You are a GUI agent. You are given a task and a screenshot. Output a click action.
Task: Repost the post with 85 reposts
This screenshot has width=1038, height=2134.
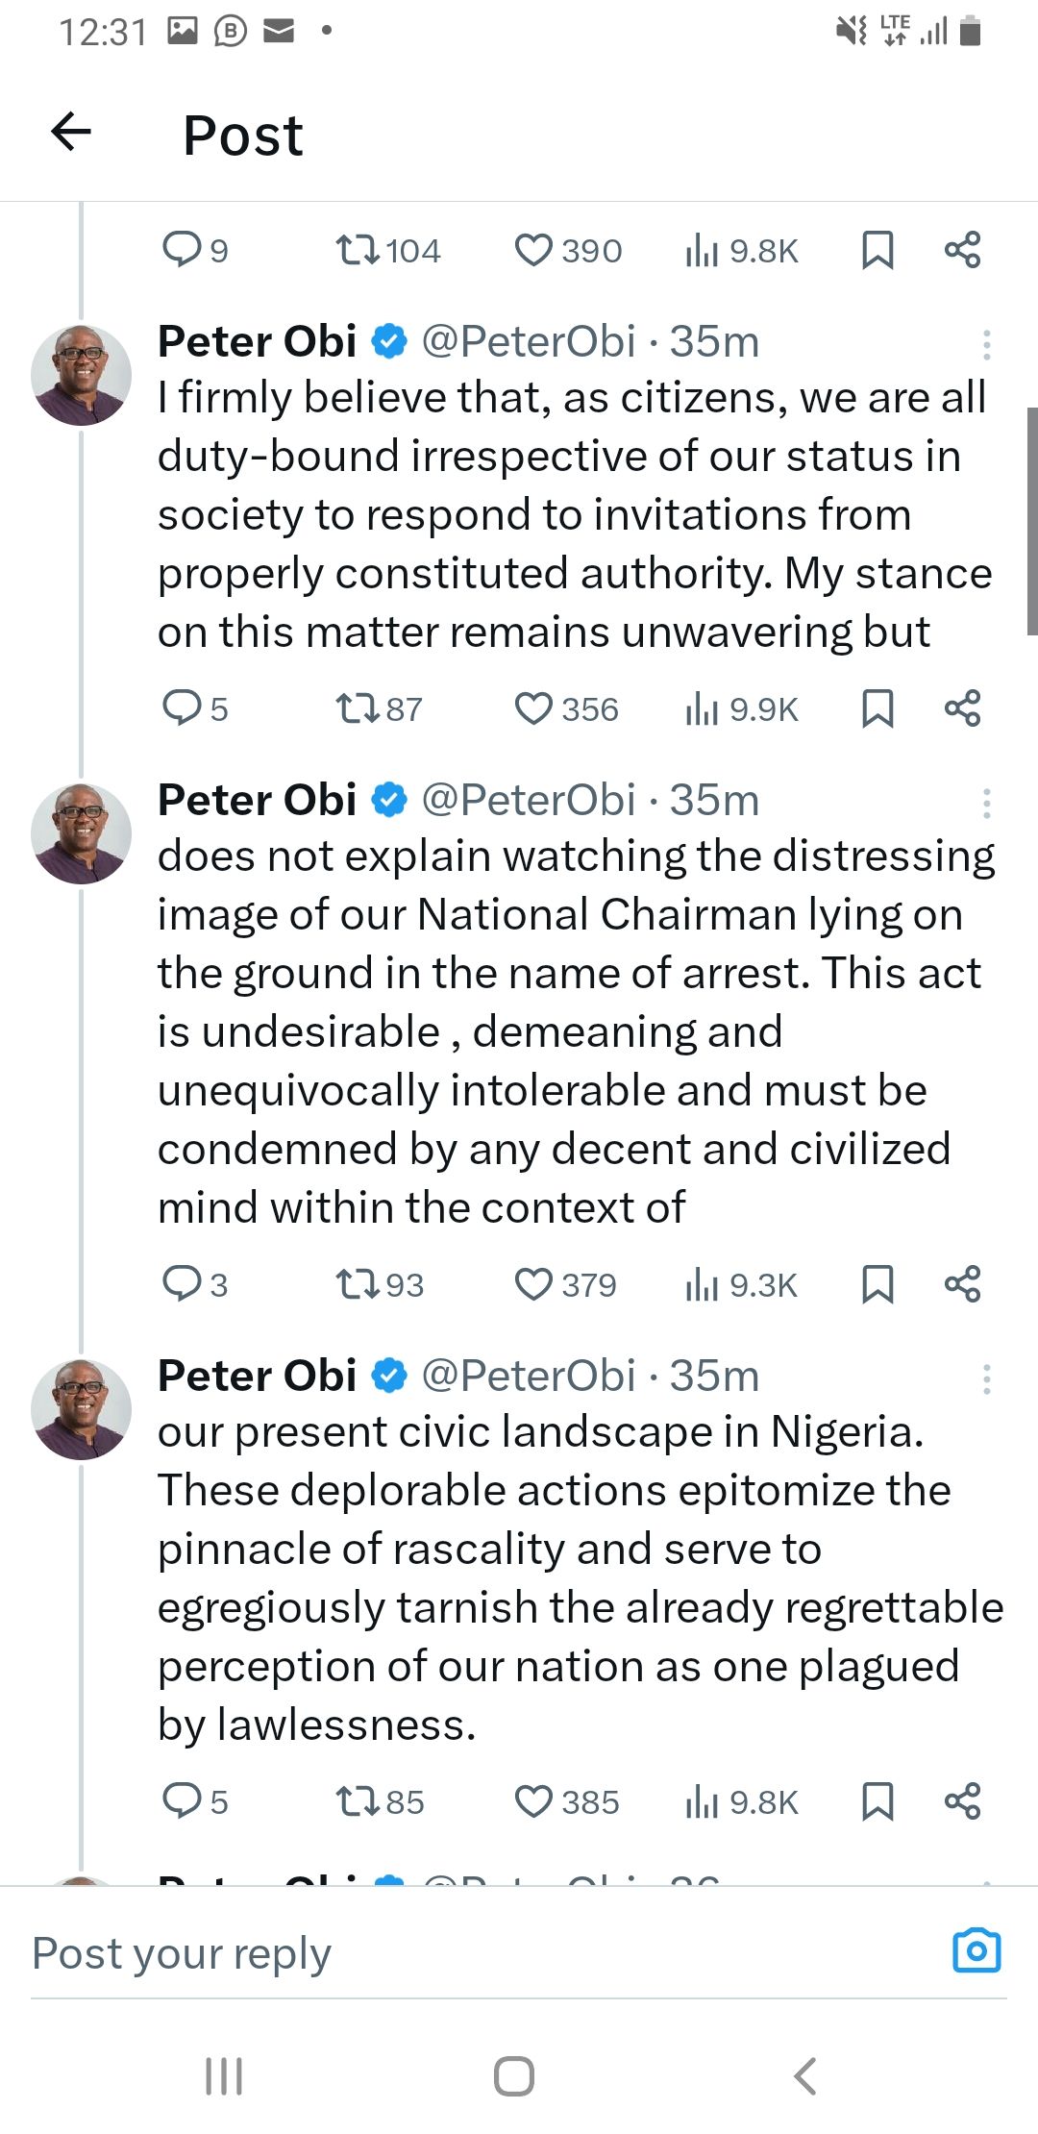click(x=357, y=1801)
